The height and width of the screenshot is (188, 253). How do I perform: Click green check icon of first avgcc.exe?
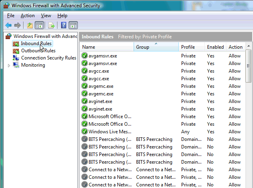[x=85, y=71]
